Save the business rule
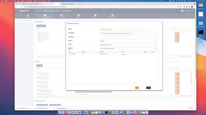The image size is (206, 115). (137, 88)
